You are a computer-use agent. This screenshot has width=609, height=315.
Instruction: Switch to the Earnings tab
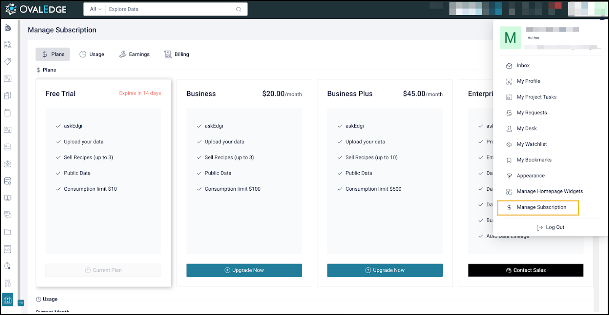(134, 54)
